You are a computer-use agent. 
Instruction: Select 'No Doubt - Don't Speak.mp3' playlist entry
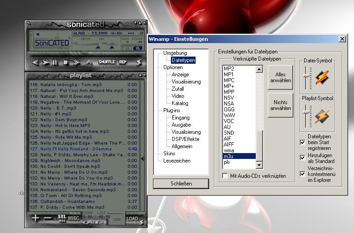point(83,166)
